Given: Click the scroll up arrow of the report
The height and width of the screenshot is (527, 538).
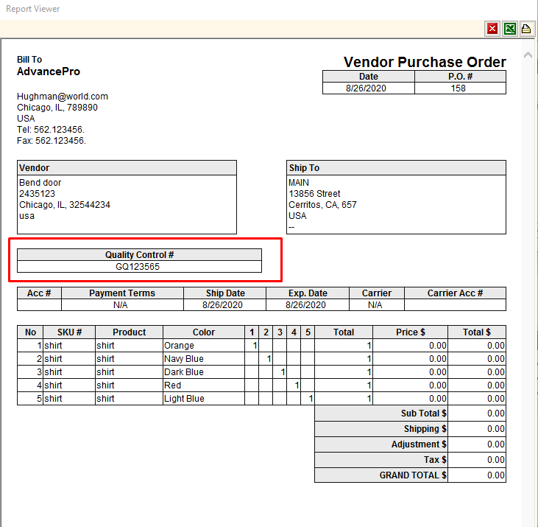Looking at the screenshot, I should coord(527,56).
